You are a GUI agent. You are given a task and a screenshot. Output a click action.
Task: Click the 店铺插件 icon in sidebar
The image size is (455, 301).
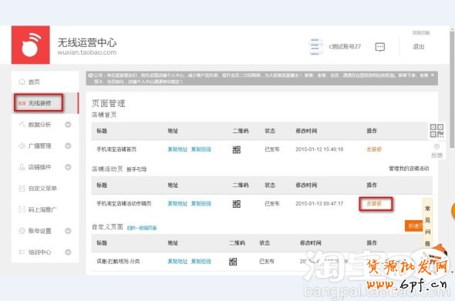pyautogui.click(x=22, y=167)
